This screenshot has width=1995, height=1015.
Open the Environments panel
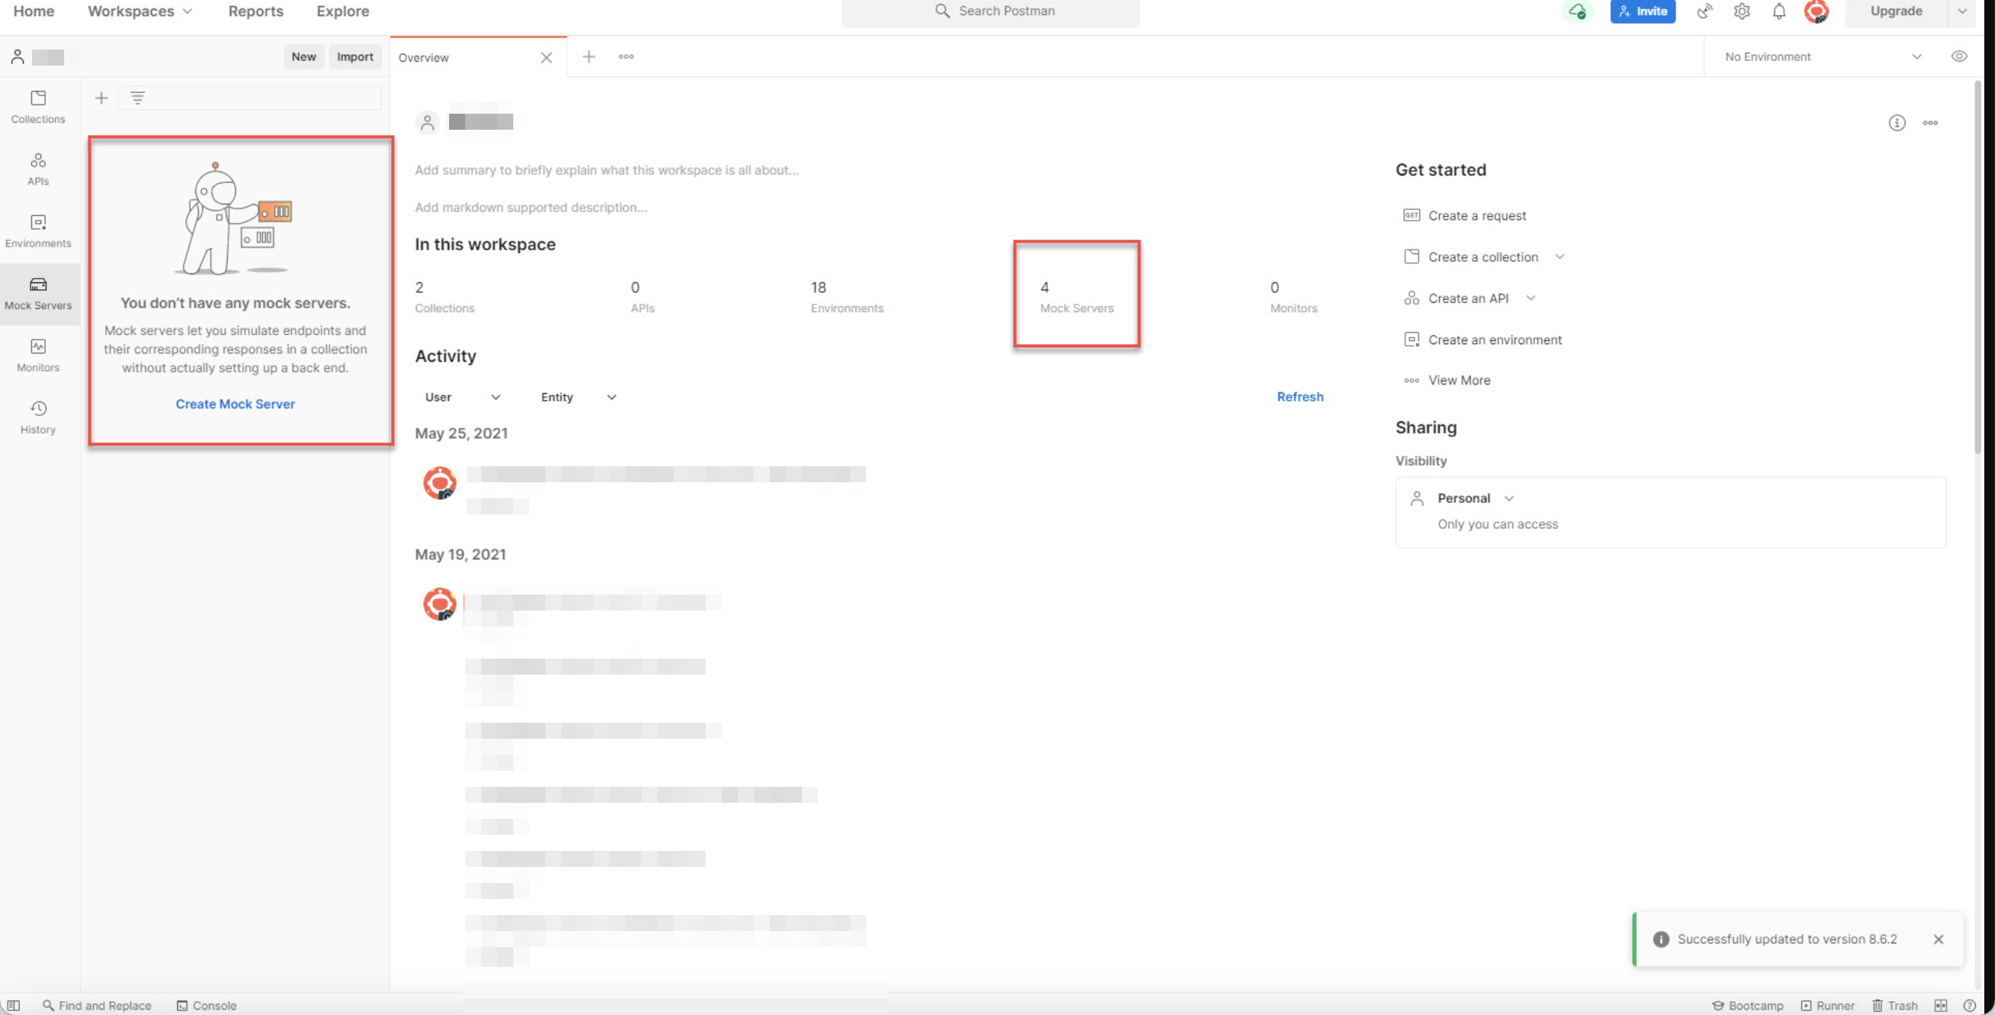pos(38,230)
